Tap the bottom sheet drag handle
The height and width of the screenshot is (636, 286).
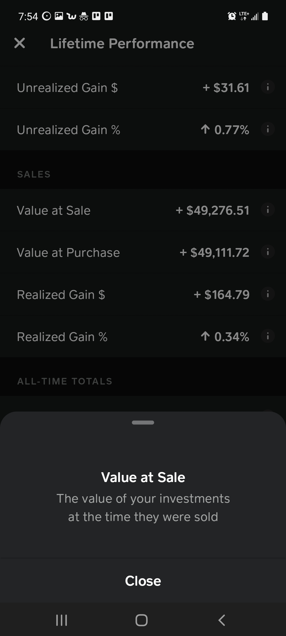143,423
